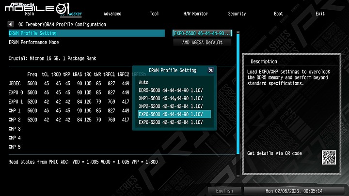
Task: Click the EXPO 1 row label
Action: pyautogui.click(x=16, y=102)
